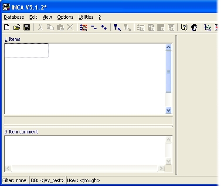Expand items with the plus hierarchy icon
The width and height of the screenshot is (221, 186).
[104, 27]
